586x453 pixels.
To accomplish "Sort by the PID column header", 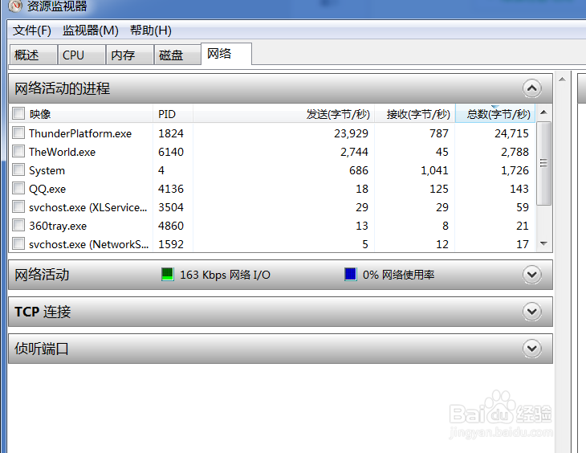I will pos(173,114).
